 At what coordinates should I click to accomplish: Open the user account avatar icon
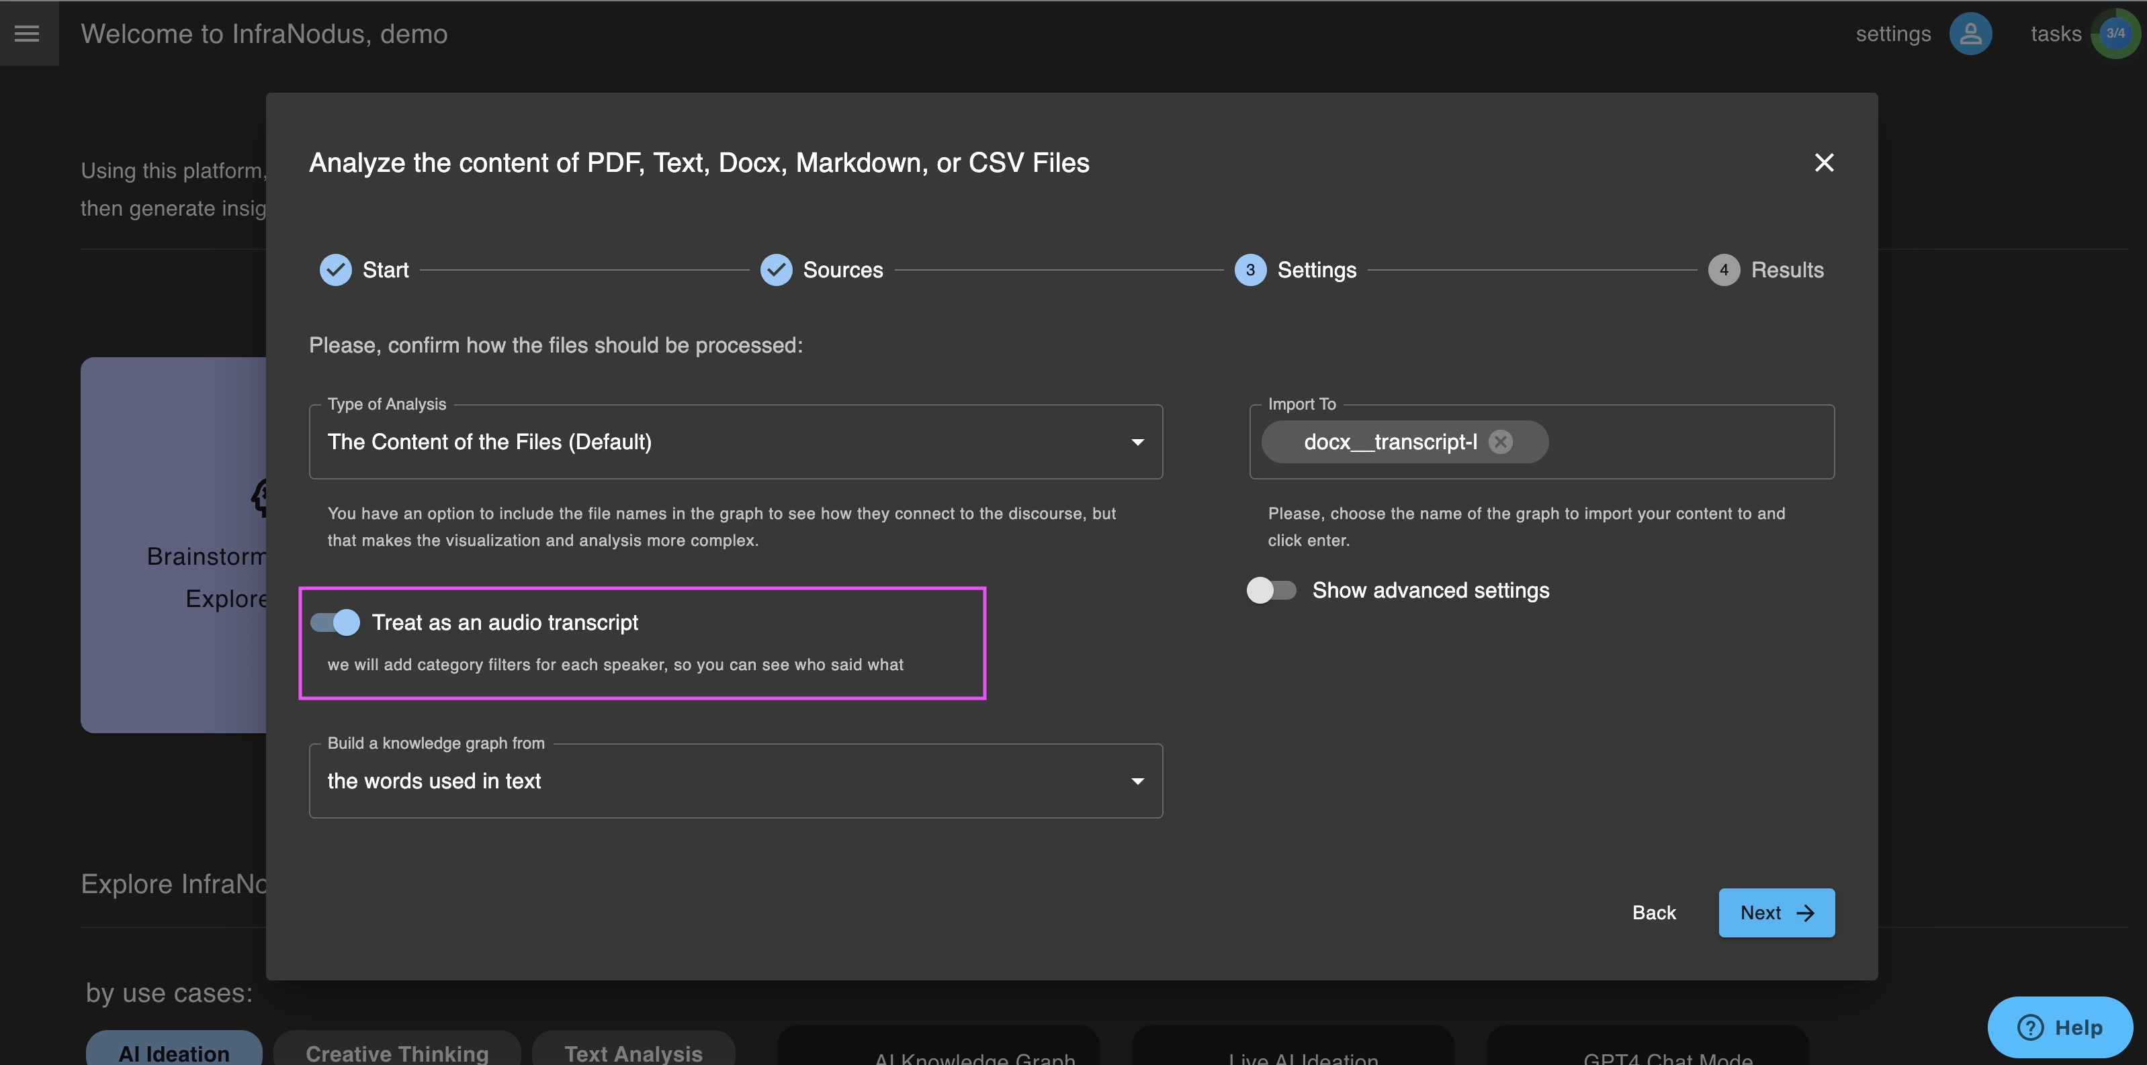click(x=1970, y=34)
